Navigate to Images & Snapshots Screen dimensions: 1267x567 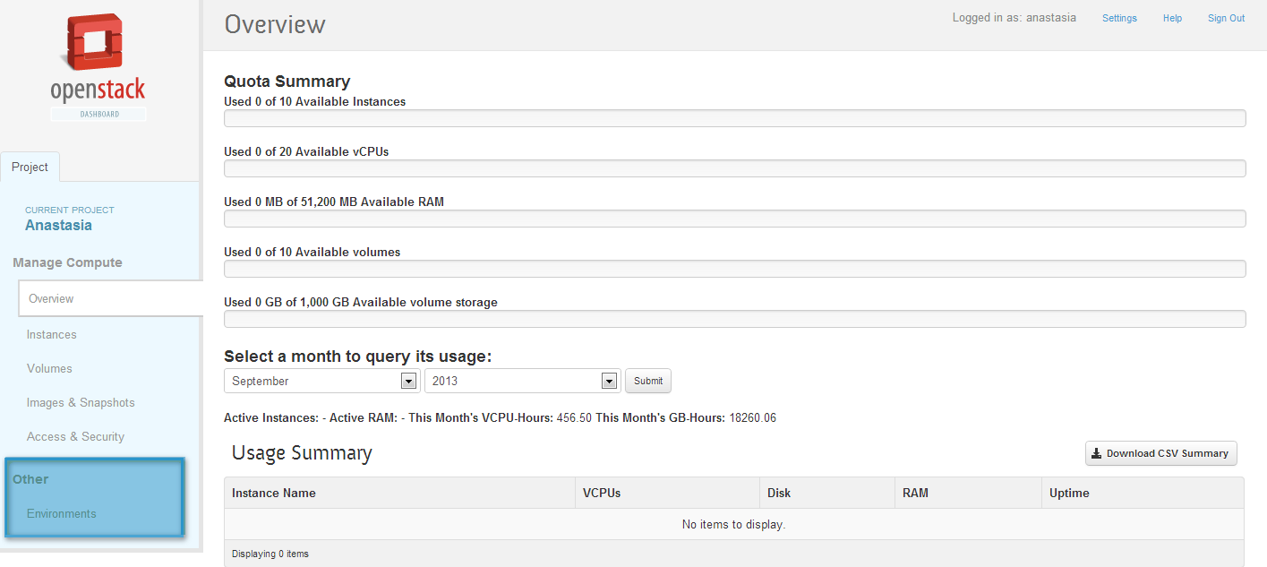point(81,402)
